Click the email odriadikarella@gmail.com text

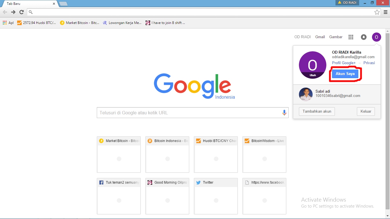(x=353, y=57)
